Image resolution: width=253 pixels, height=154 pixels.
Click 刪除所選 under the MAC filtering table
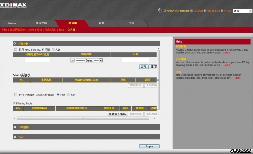coord(136,85)
